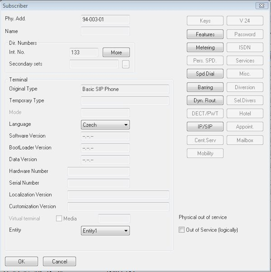Screen dimensions: 271x272
Task: Open the IP/SIP settings
Action: pos(205,126)
